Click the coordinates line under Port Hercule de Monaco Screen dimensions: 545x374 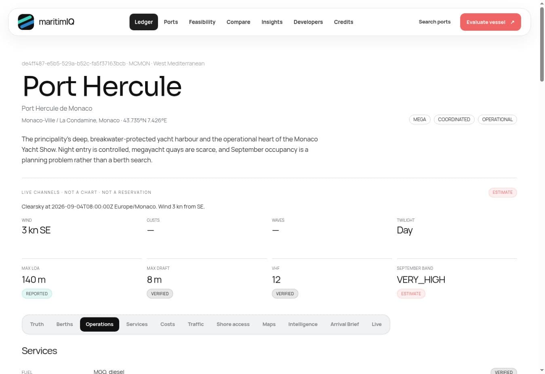(x=94, y=120)
